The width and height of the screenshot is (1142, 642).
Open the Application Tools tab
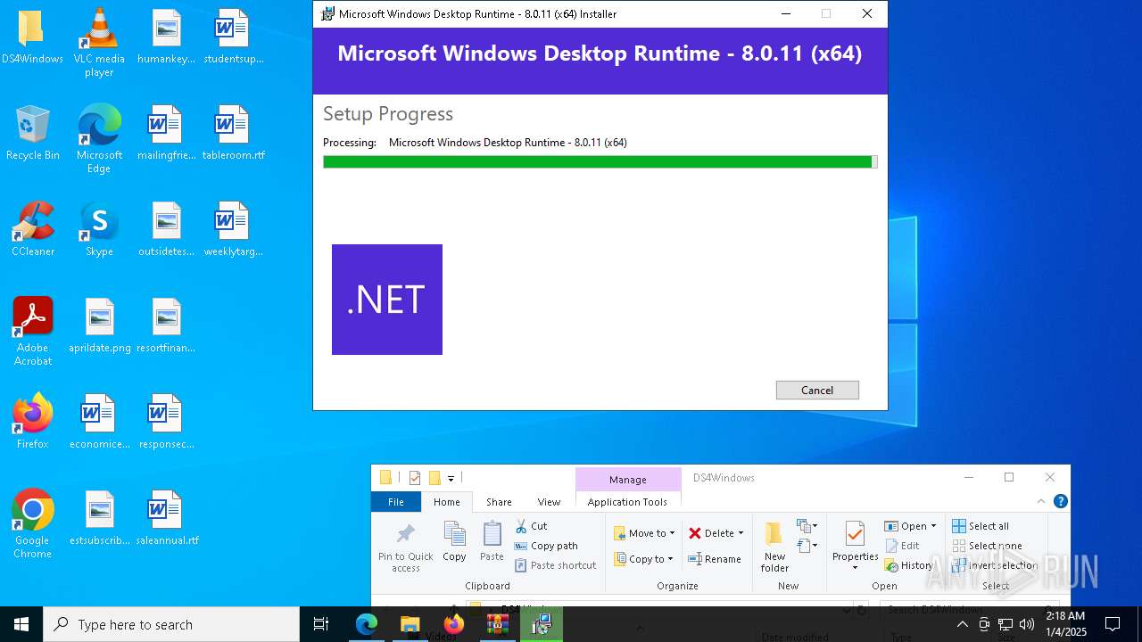tap(627, 502)
